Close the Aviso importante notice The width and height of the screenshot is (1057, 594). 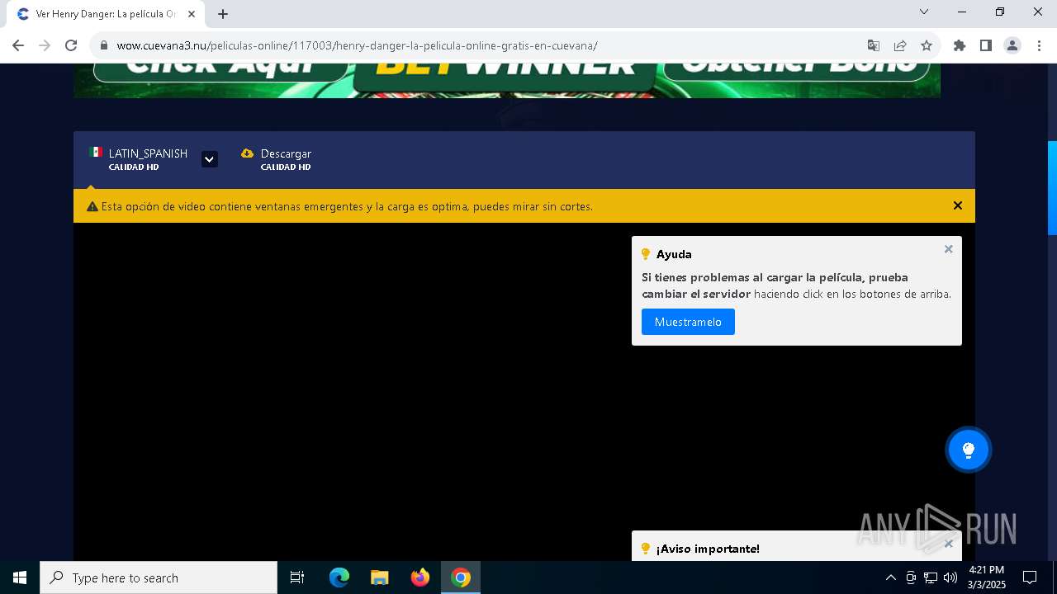pyautogui.click(x=949, y=544)
